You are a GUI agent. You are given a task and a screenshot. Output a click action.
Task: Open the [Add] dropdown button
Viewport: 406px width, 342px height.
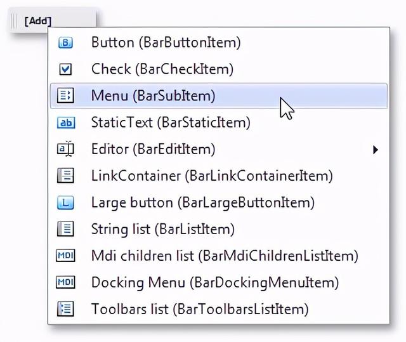coord(38,21)
